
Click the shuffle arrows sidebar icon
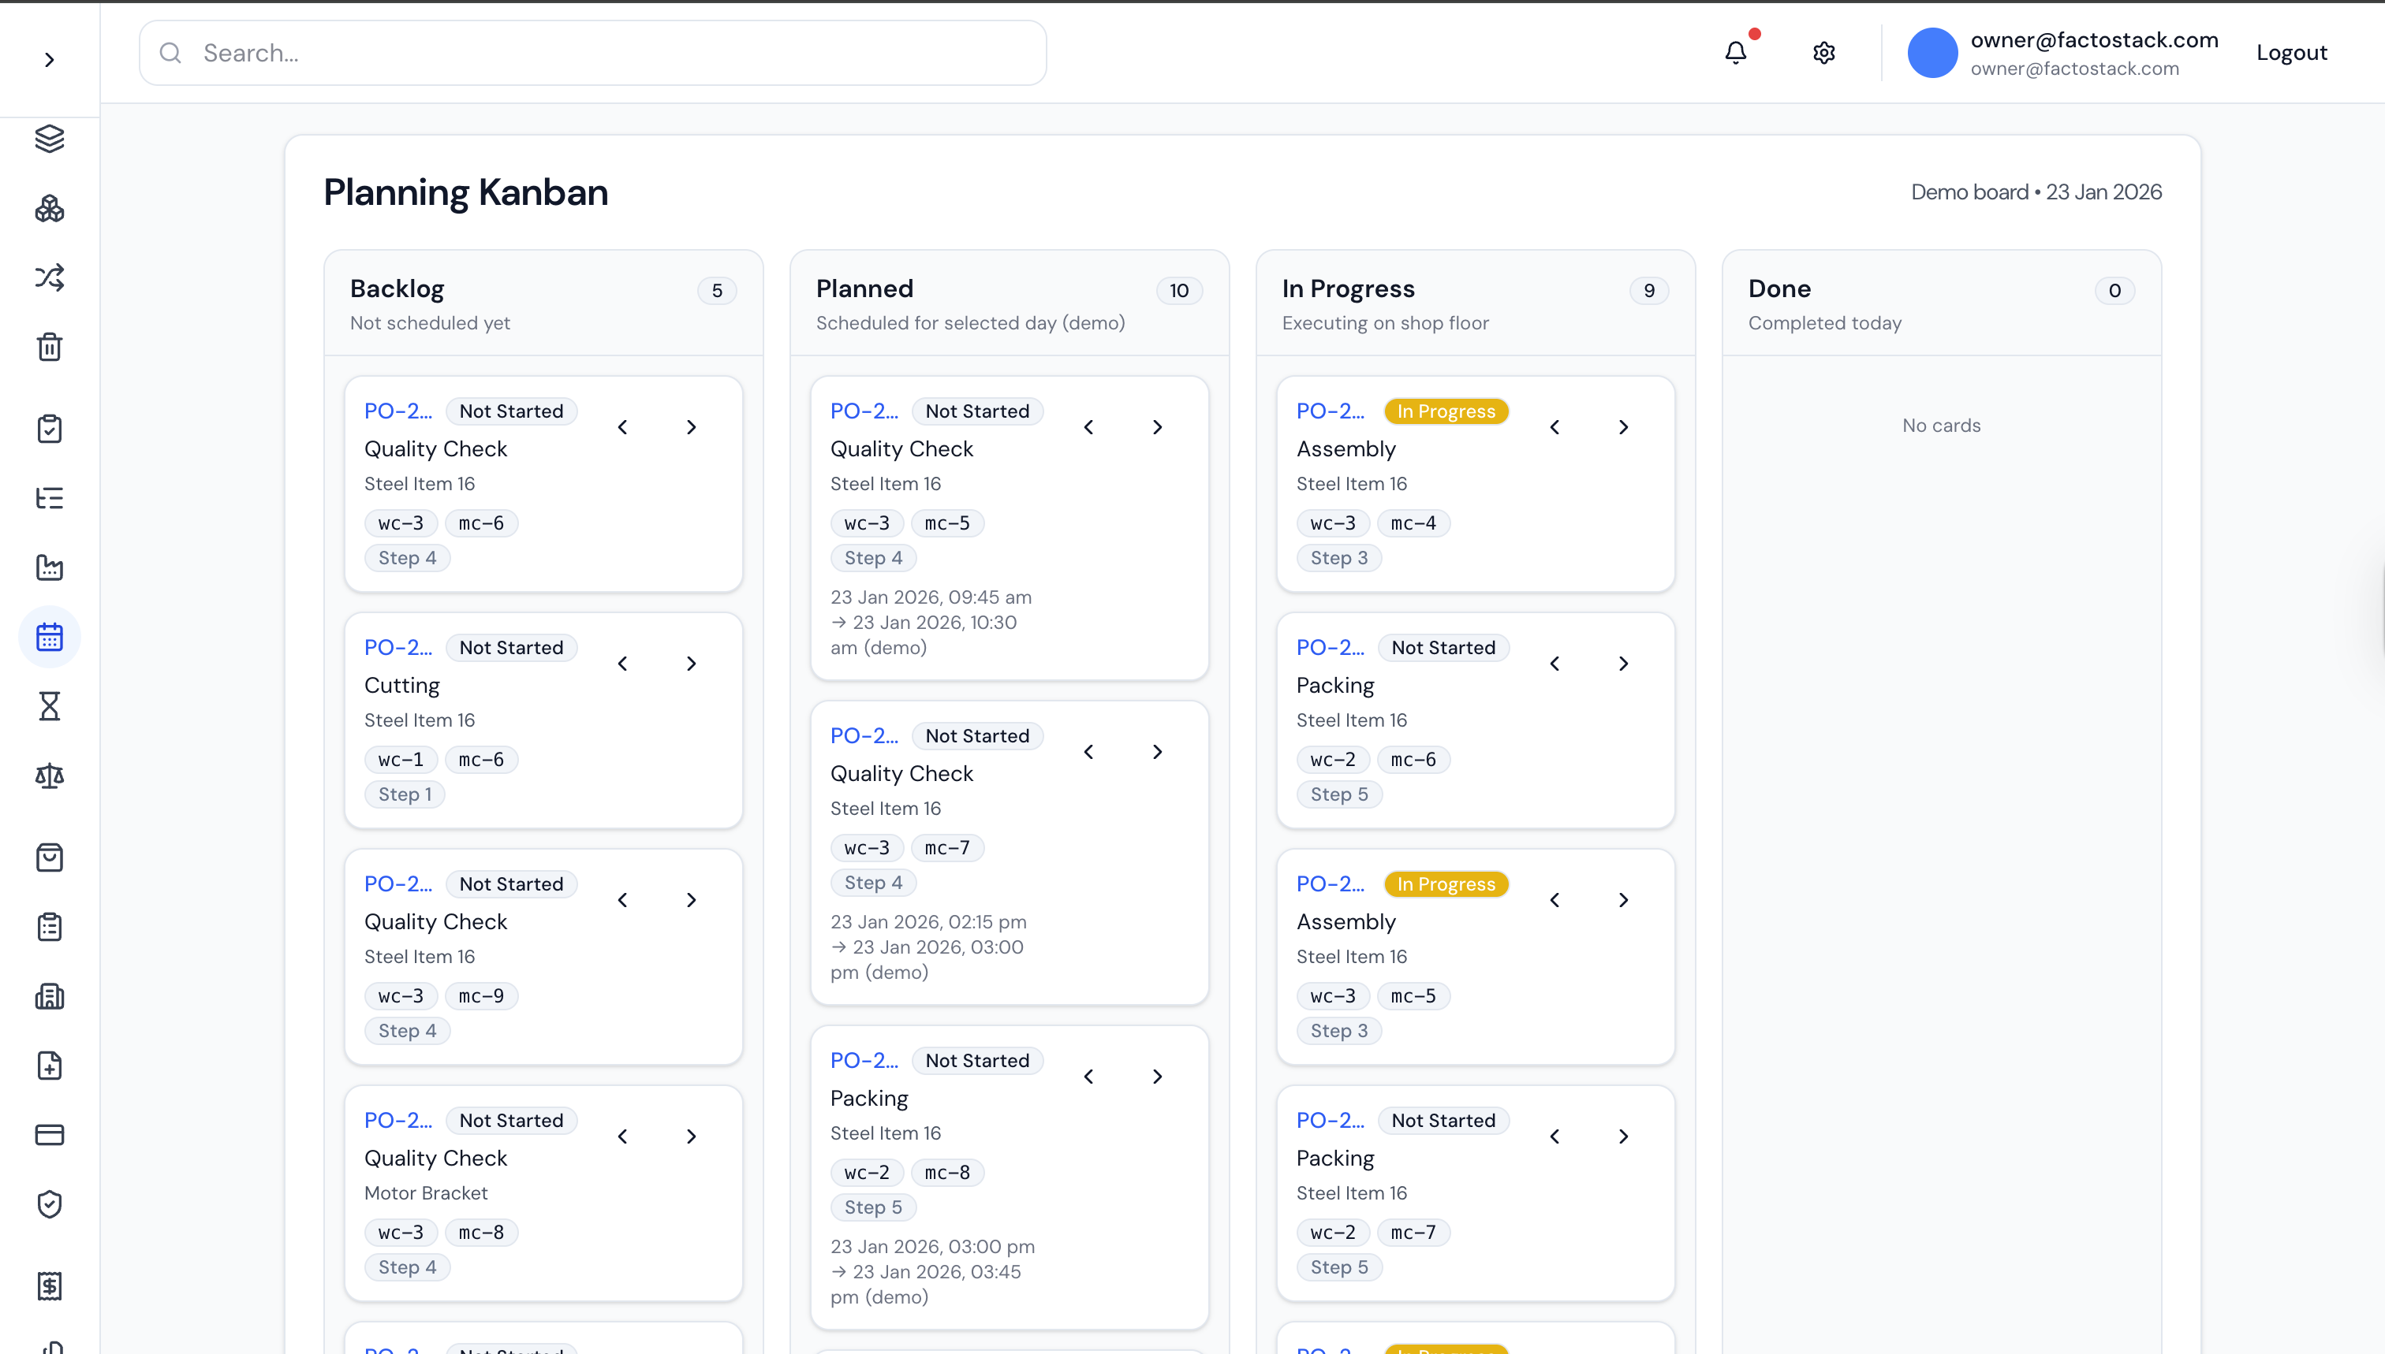point(50,277)
